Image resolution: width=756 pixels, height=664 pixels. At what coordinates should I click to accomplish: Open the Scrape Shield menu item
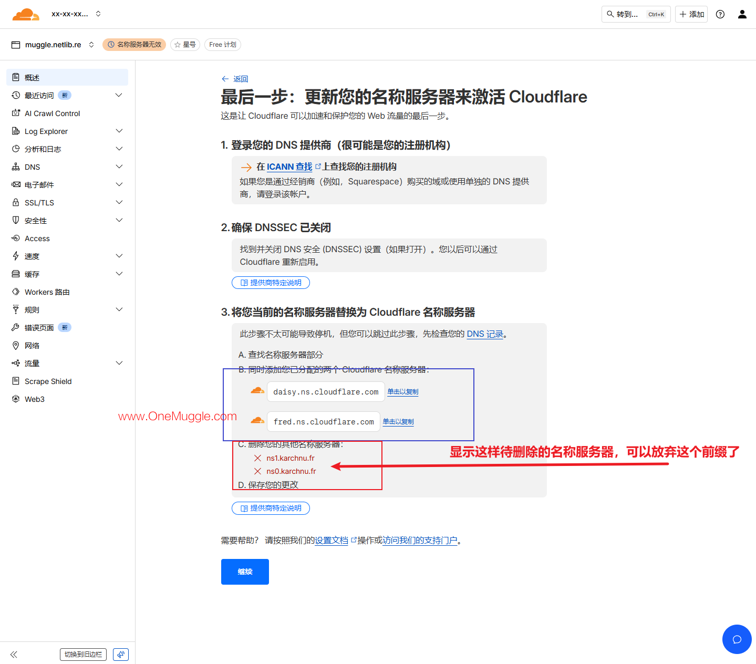click(67, 381)
